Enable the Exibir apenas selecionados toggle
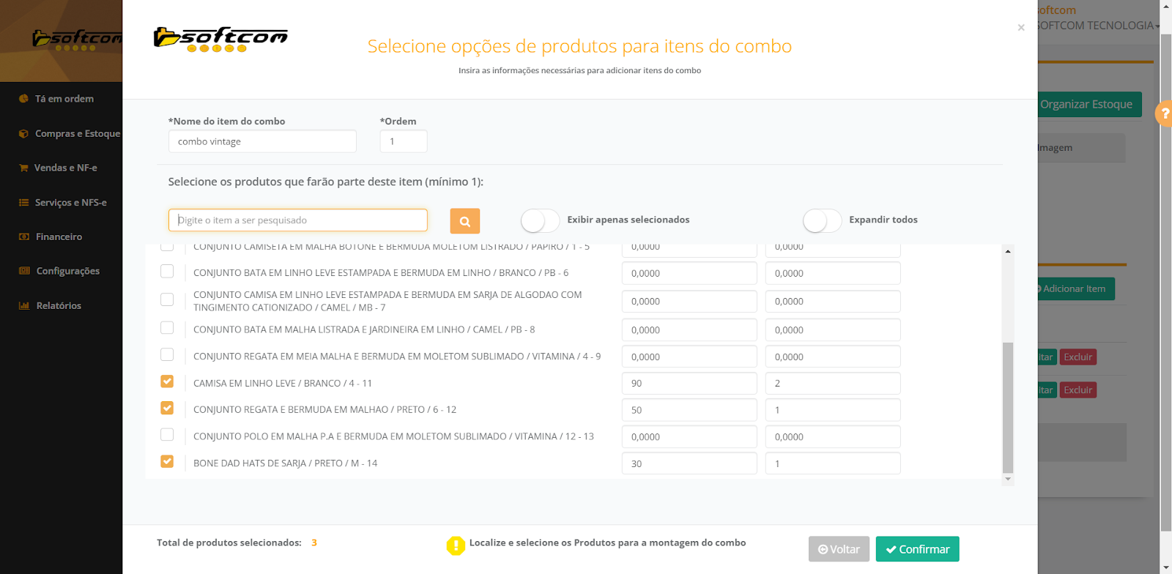 [x=540, y=220]
